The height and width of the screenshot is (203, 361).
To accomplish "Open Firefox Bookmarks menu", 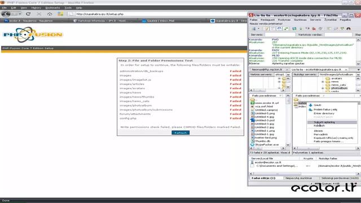I will point(52,8).
